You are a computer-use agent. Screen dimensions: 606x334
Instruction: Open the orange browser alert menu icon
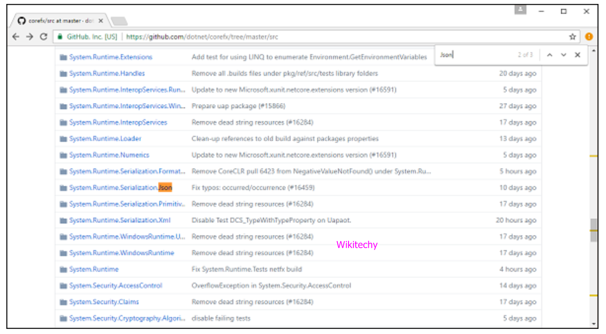[x=589, y=37]
